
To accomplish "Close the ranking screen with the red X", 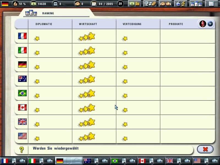I will point(205,149).
